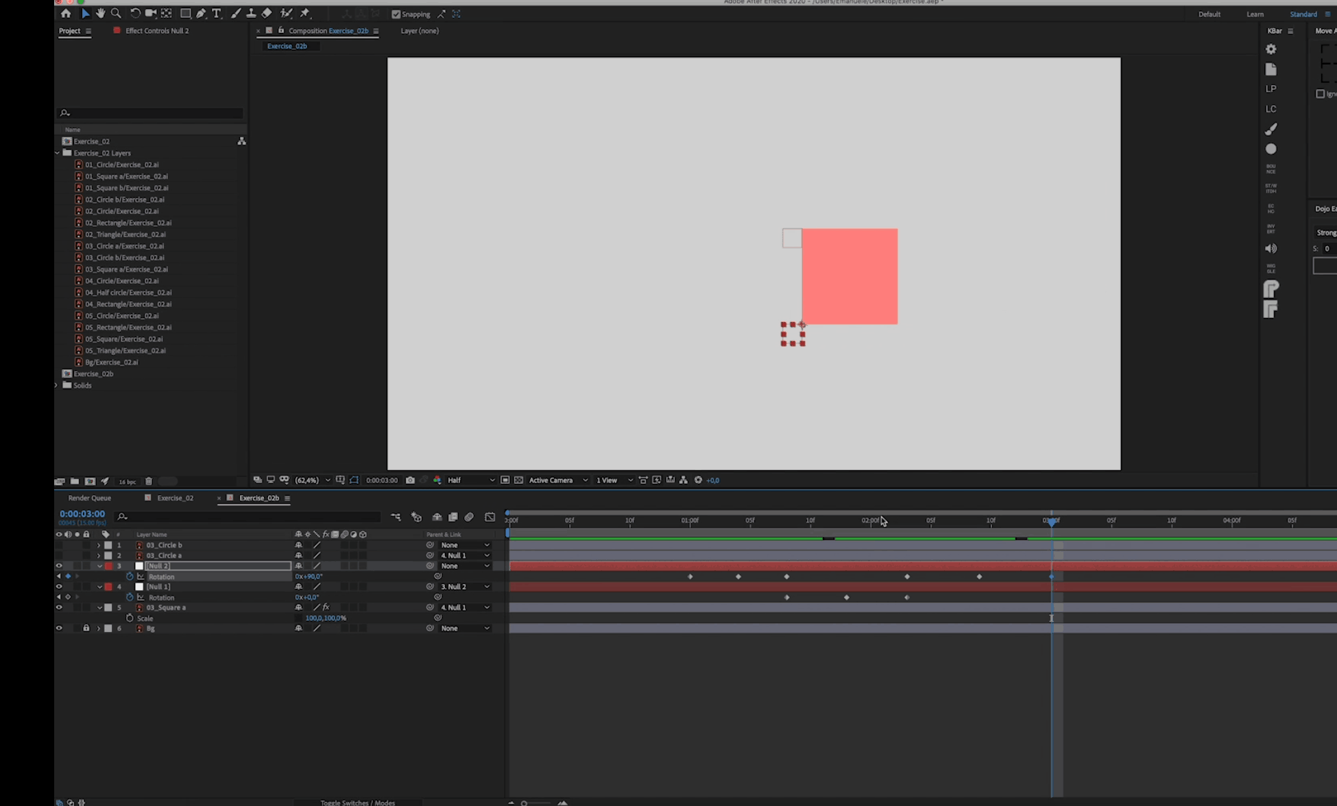Take snapshot with viewer camera icon
This screenshot has width=1337, height=806.
[410, 480]
